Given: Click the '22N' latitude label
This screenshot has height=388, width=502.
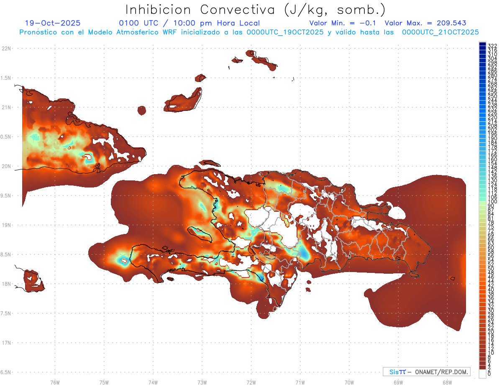Looking at the screenshot, I should click(x=6, y=49).
